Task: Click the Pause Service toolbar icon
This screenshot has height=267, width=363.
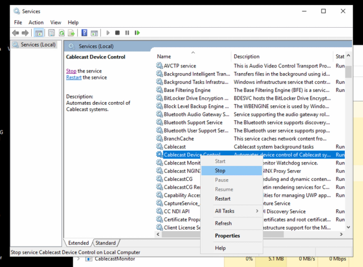Action: pyautogui.click(x=127, y=33)
